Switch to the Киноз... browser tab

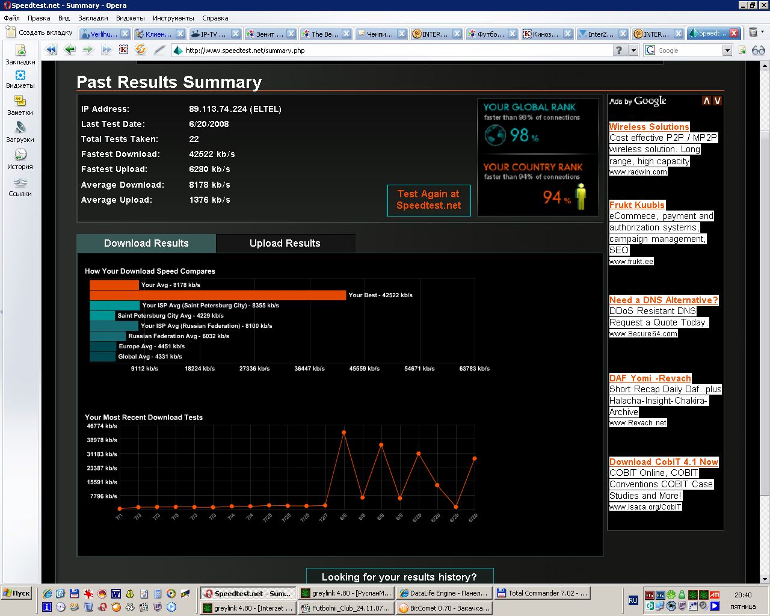[545, 34]
